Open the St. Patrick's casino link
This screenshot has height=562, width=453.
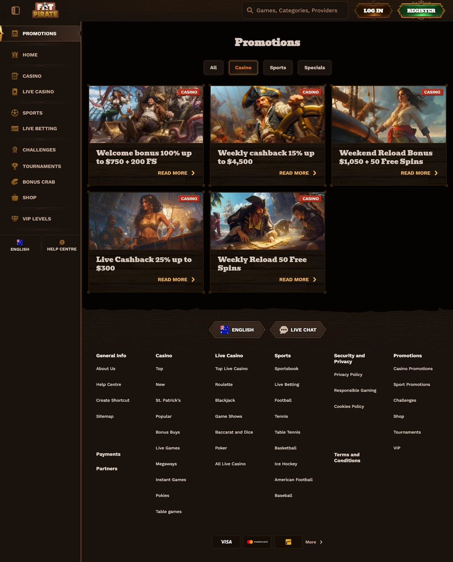coord(168,400)
